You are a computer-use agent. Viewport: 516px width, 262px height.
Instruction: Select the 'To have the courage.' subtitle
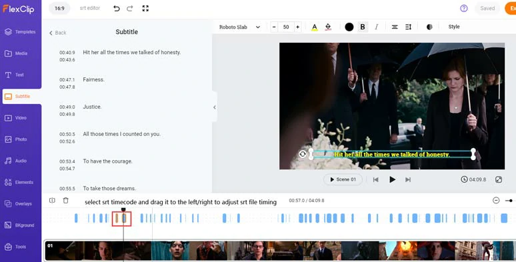click(x=107, y=161)
